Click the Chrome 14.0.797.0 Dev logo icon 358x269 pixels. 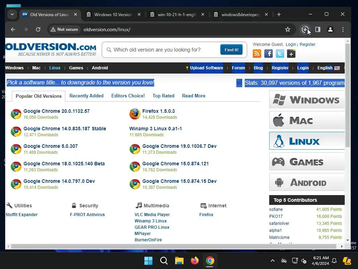click(16, 184)
